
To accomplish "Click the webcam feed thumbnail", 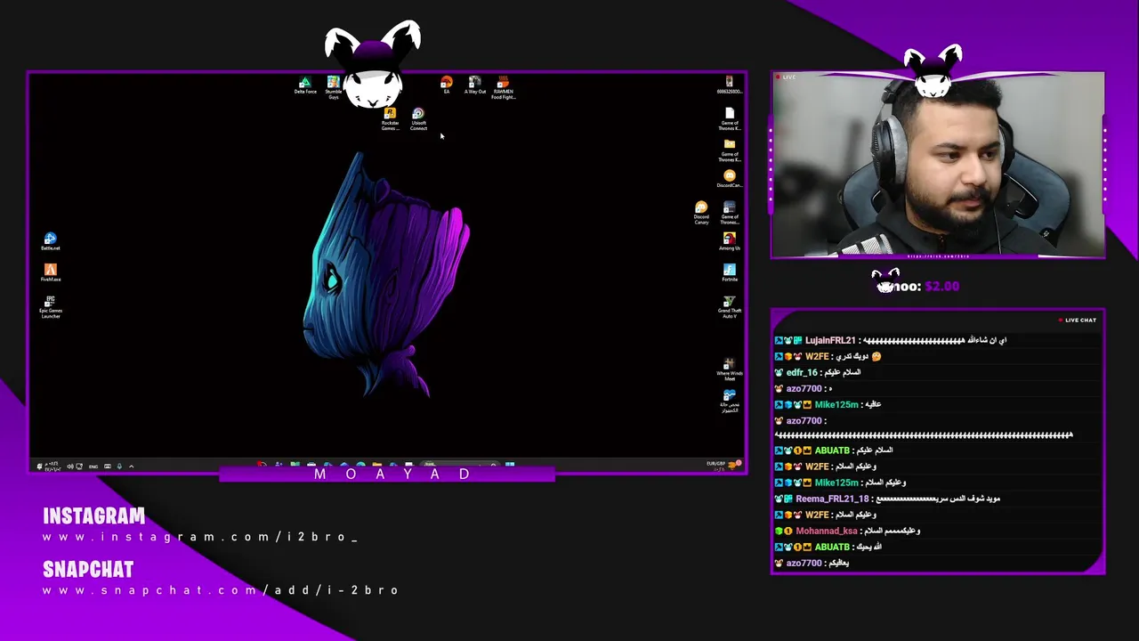I will click(938, 166).
